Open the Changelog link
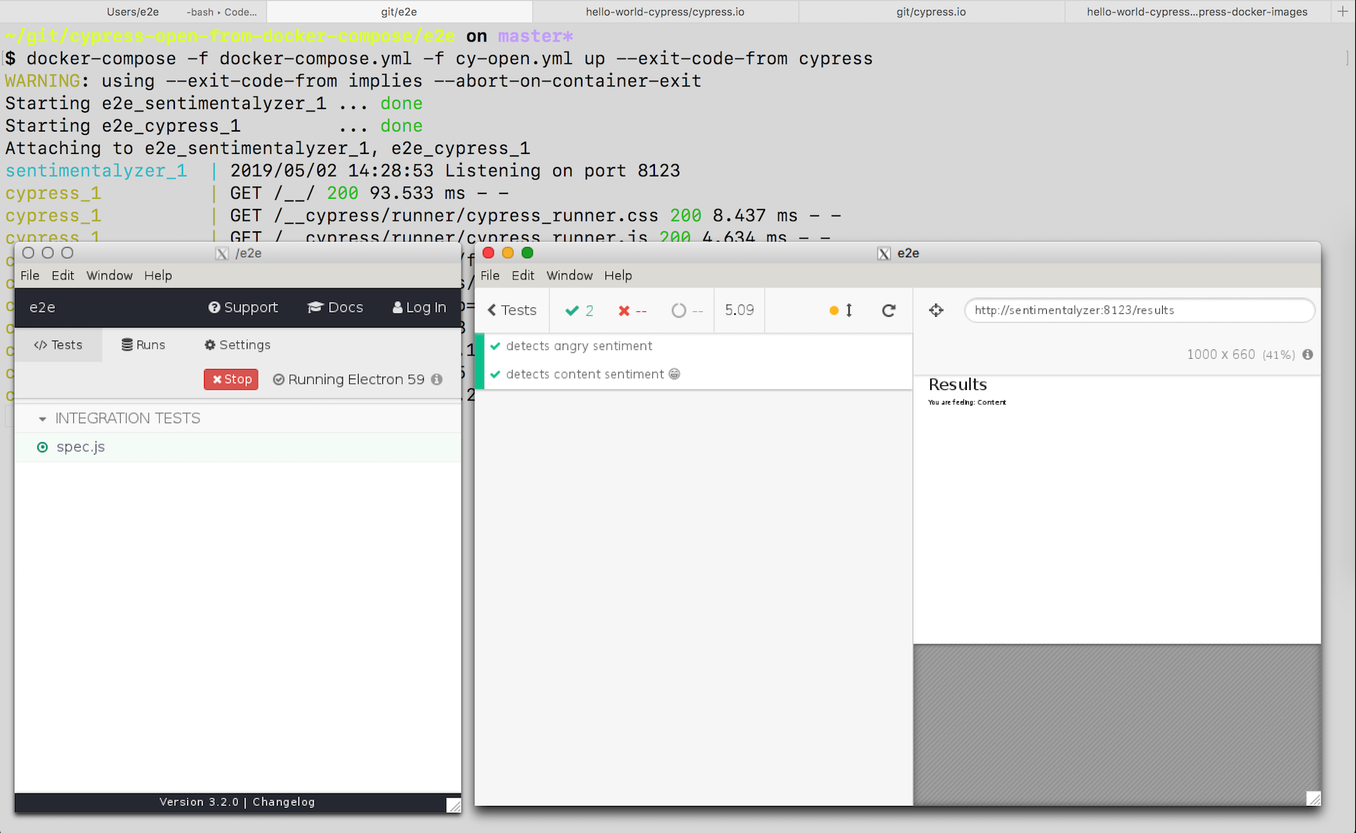Screen dimensions: 1356x833 pyautogui.click(x=283, y=802)
